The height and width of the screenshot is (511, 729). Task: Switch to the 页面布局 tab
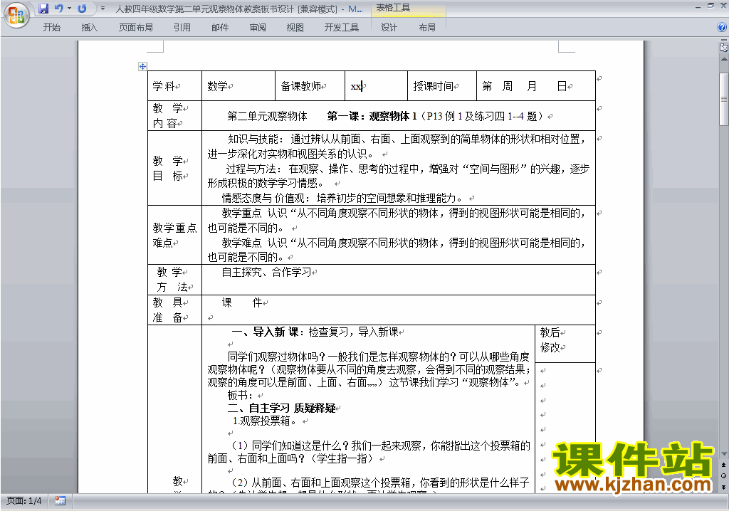pos(136,28)
